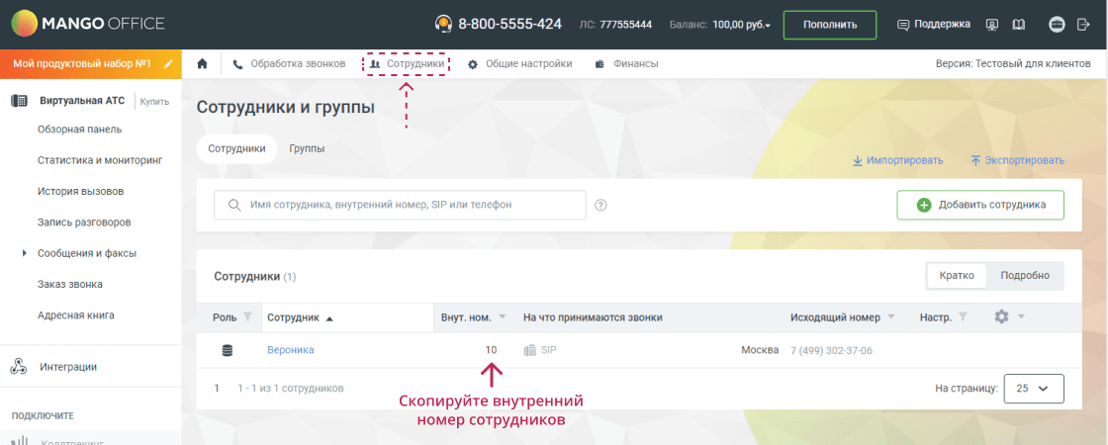1108x445 pixels.
Task: Click the Виртуальная АТС phone icon
Action: tap(19, 101)
